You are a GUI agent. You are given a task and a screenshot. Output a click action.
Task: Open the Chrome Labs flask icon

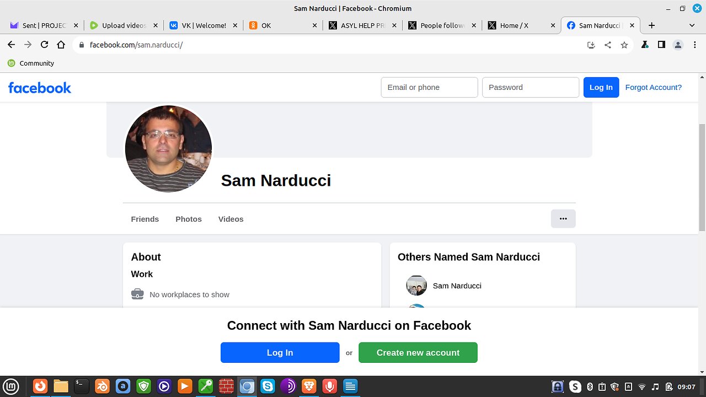pyautogui.click(x=645, y=45)
